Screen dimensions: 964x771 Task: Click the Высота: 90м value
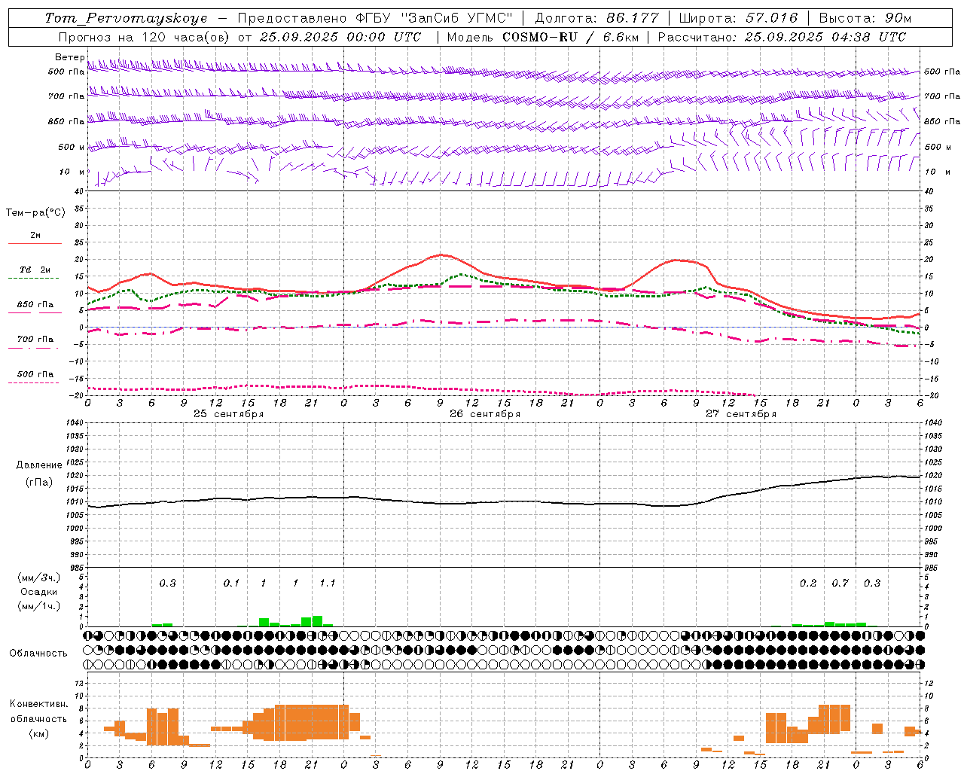pos(865,18)
